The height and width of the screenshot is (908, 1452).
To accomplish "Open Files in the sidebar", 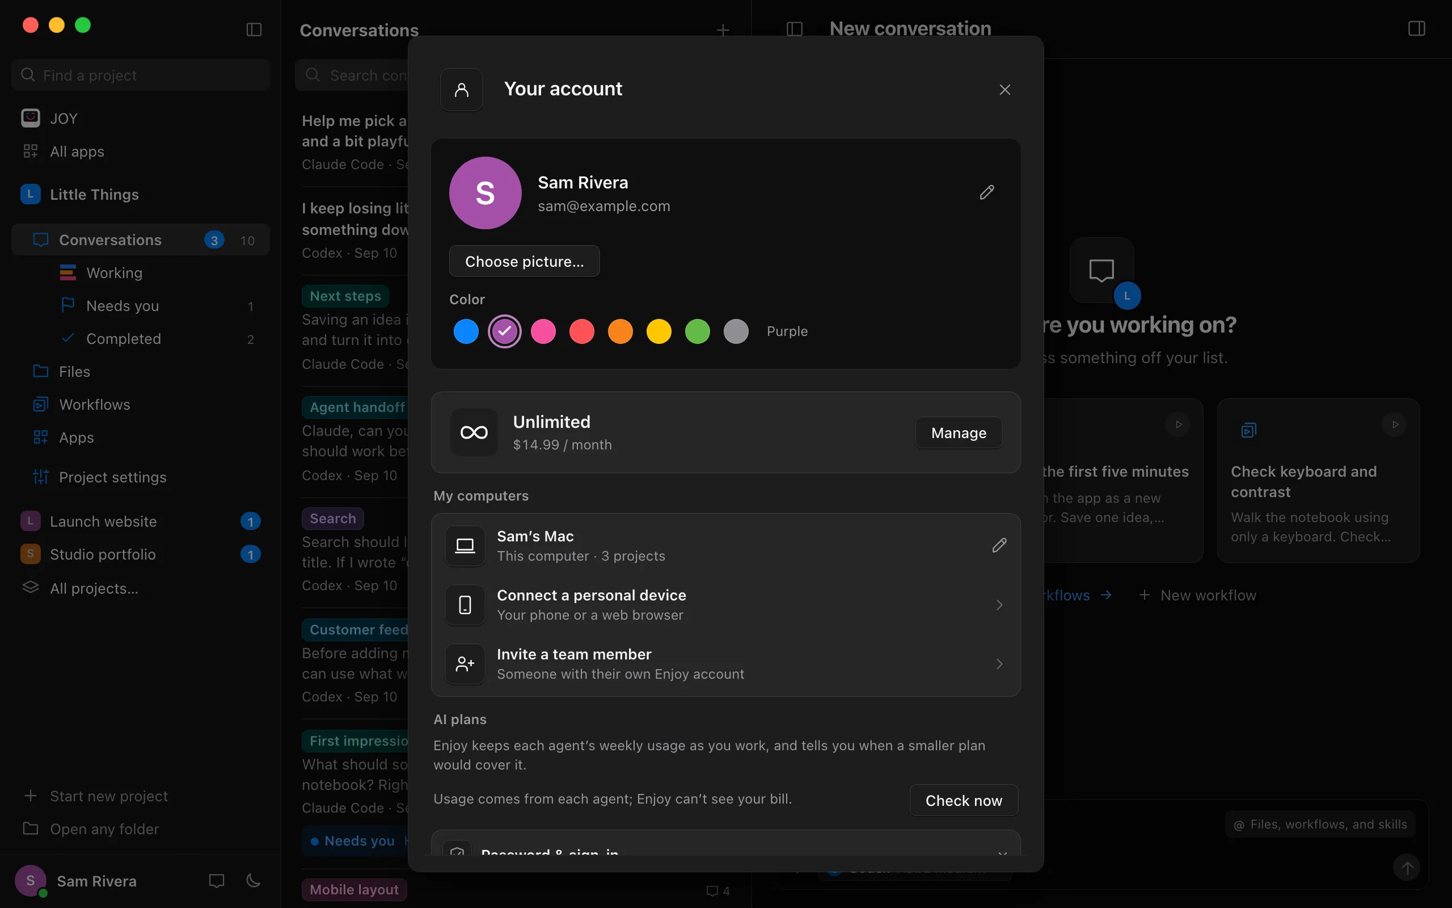I will (x=141, y=371).
